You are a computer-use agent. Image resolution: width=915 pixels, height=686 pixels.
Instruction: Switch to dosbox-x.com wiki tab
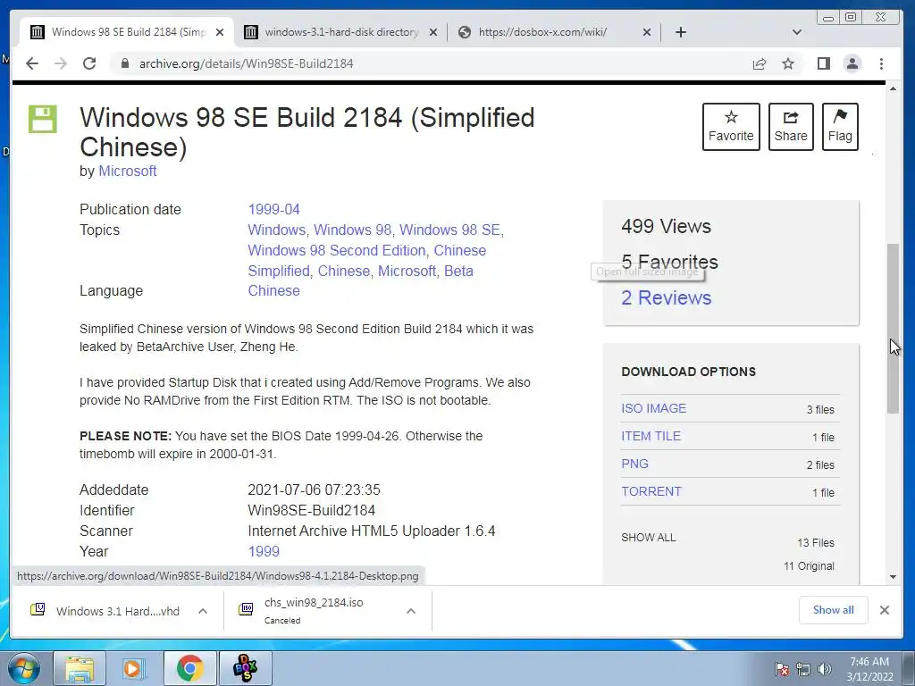(554, 32)
